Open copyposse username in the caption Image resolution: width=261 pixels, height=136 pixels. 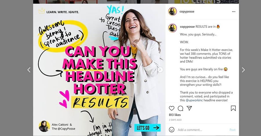(187, 27)
